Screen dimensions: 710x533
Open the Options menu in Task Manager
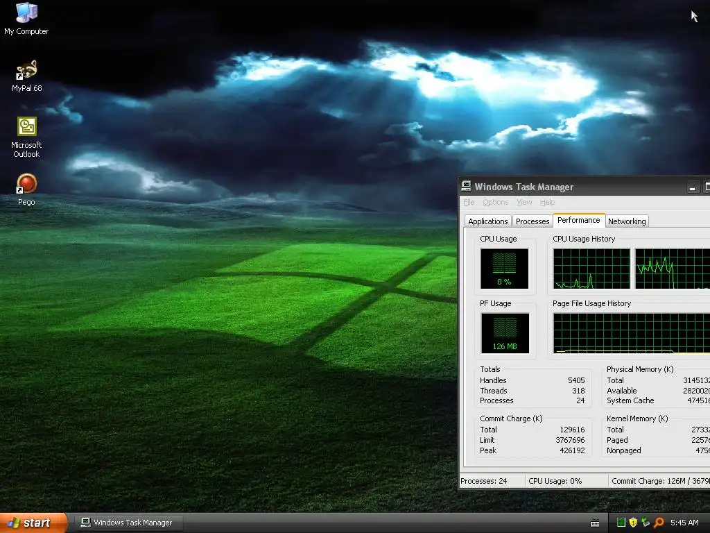[495, 202]
